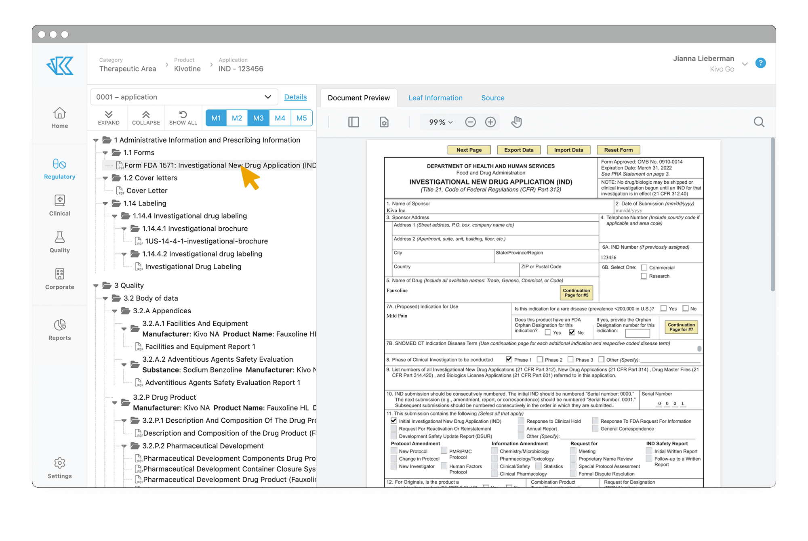The height and width of the screenshot is (541, 808).
Task: Click the Kivo logo
Action: click(60, 65)
